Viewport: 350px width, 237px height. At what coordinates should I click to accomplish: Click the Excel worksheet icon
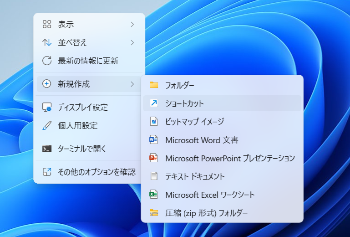[x=153, y=195]
